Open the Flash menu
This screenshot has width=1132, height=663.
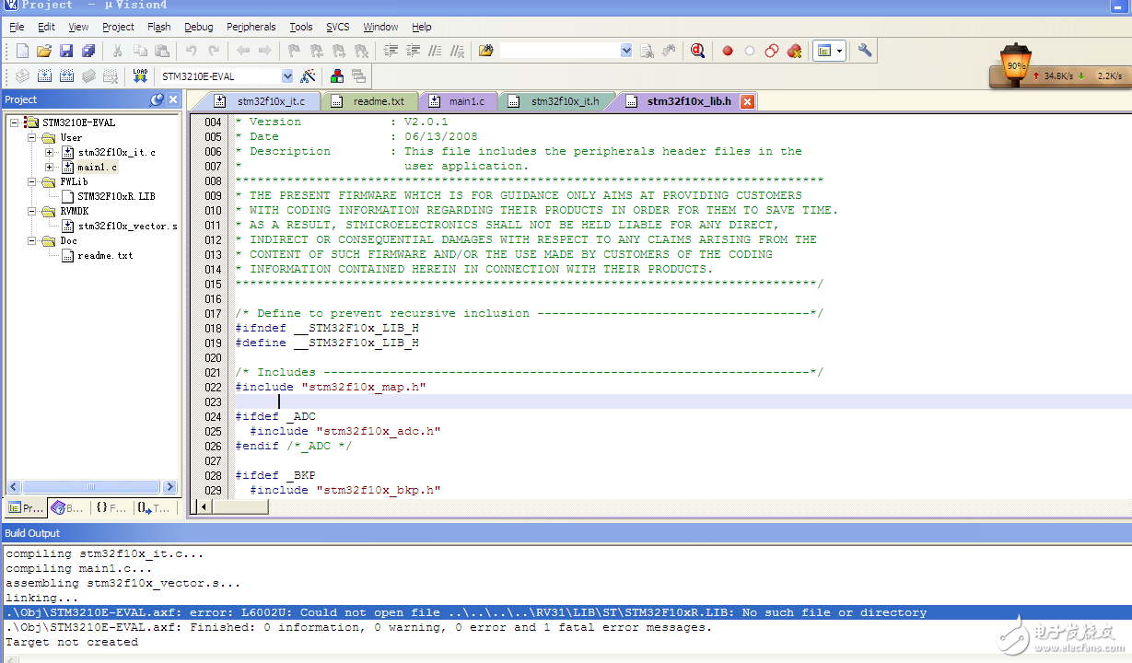coord(158,27)
